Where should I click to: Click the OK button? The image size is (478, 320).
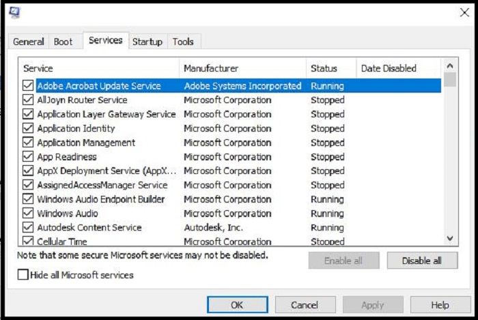(238, 305)
